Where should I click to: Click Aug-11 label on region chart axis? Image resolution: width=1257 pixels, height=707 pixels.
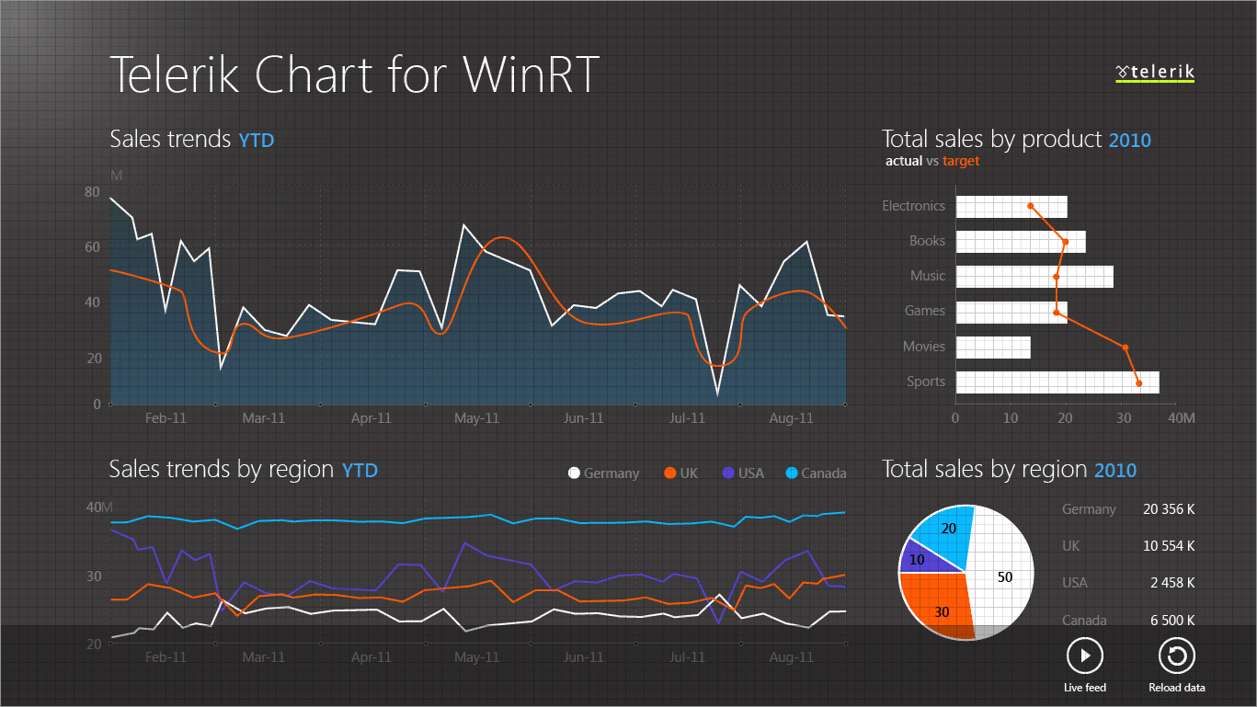792,657
